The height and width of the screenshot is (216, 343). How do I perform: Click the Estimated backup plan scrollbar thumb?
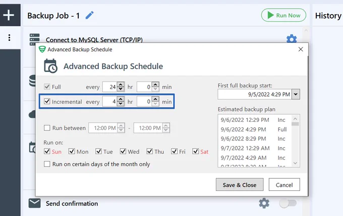295,124
